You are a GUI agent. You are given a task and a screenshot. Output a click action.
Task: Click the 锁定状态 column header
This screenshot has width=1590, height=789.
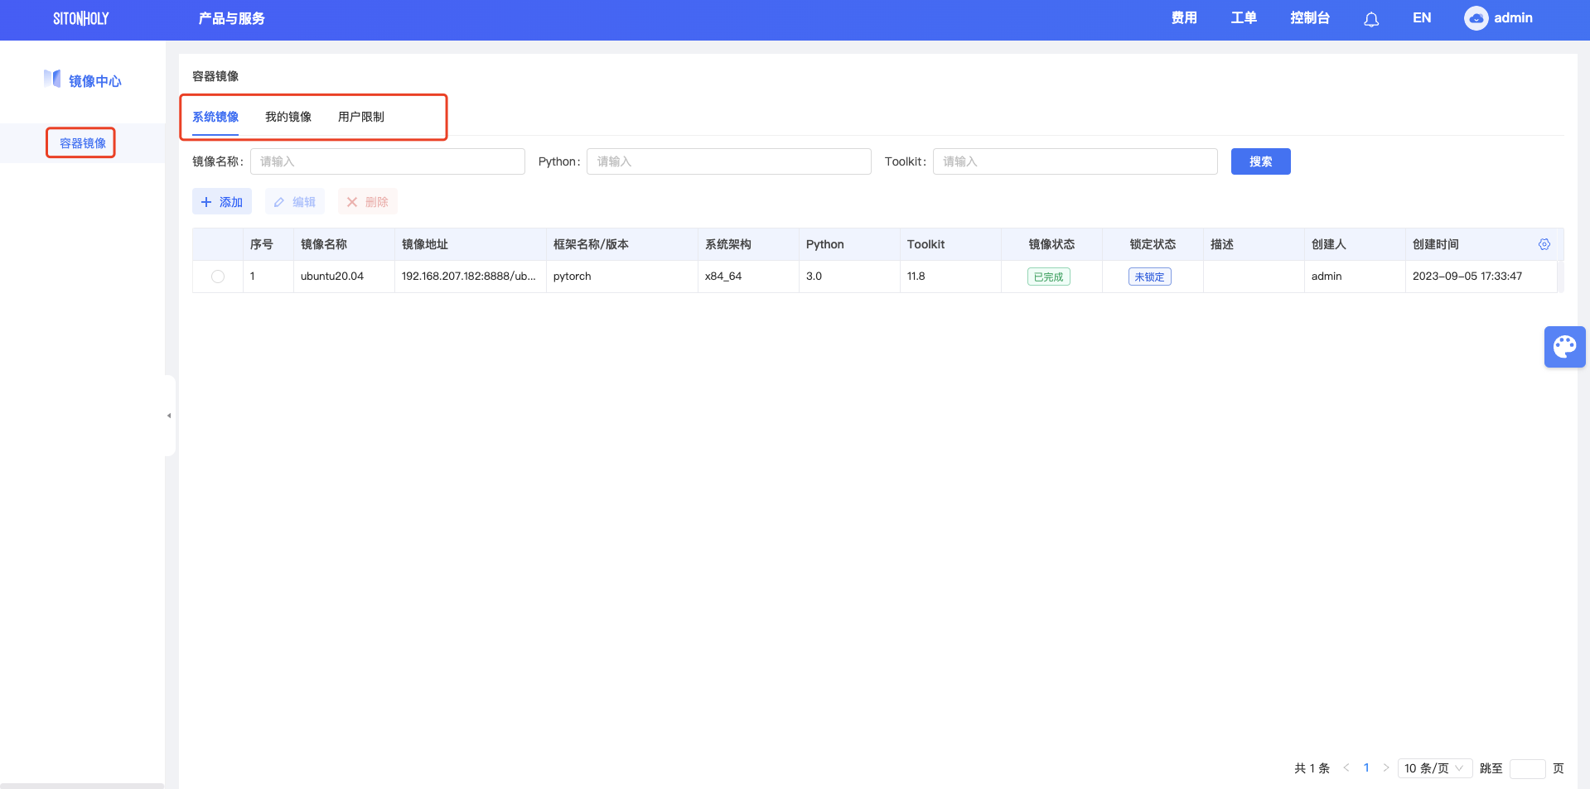coord(1153,244)
